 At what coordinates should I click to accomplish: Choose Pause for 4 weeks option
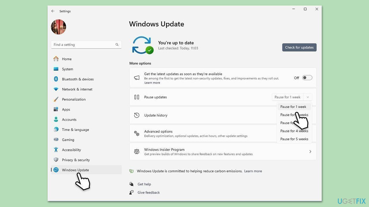(294, 131)
